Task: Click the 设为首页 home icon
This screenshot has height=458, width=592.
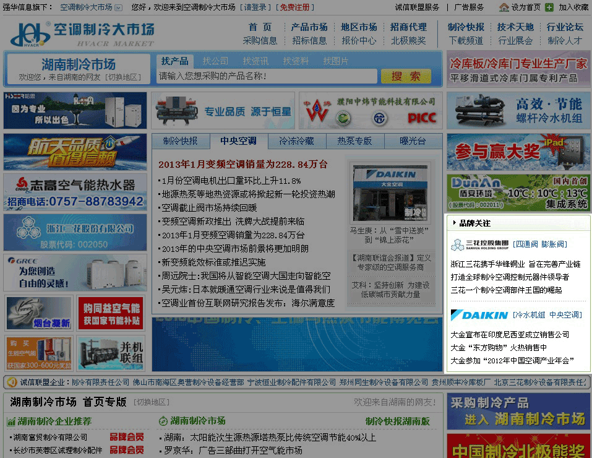Action: [504, 7]
